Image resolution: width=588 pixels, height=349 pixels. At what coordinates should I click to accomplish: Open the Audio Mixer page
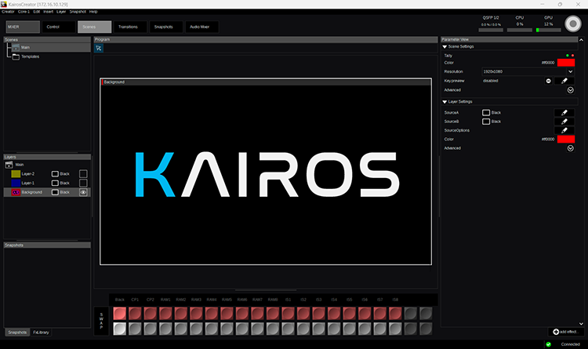tap(201, 27)
